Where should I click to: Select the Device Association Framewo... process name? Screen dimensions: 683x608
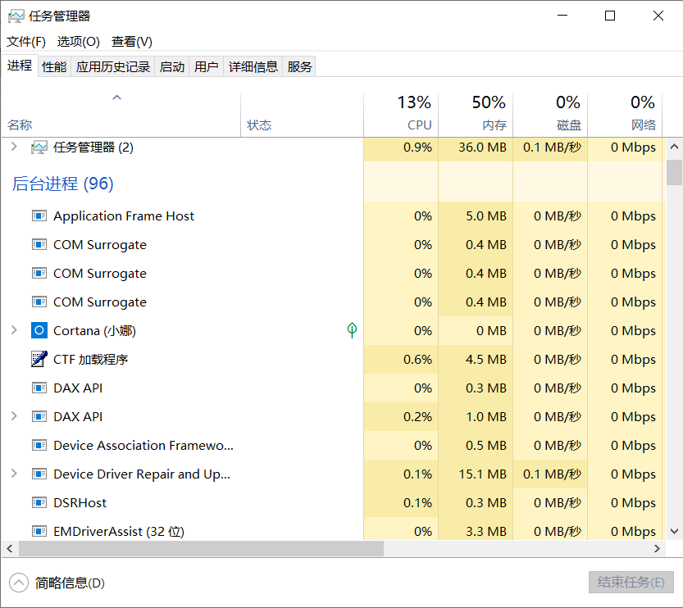click(143, 445)
